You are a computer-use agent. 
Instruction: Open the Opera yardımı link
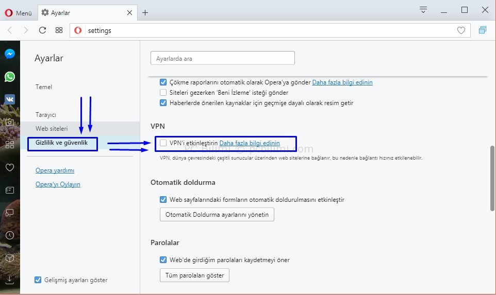[x=55, y=170]
